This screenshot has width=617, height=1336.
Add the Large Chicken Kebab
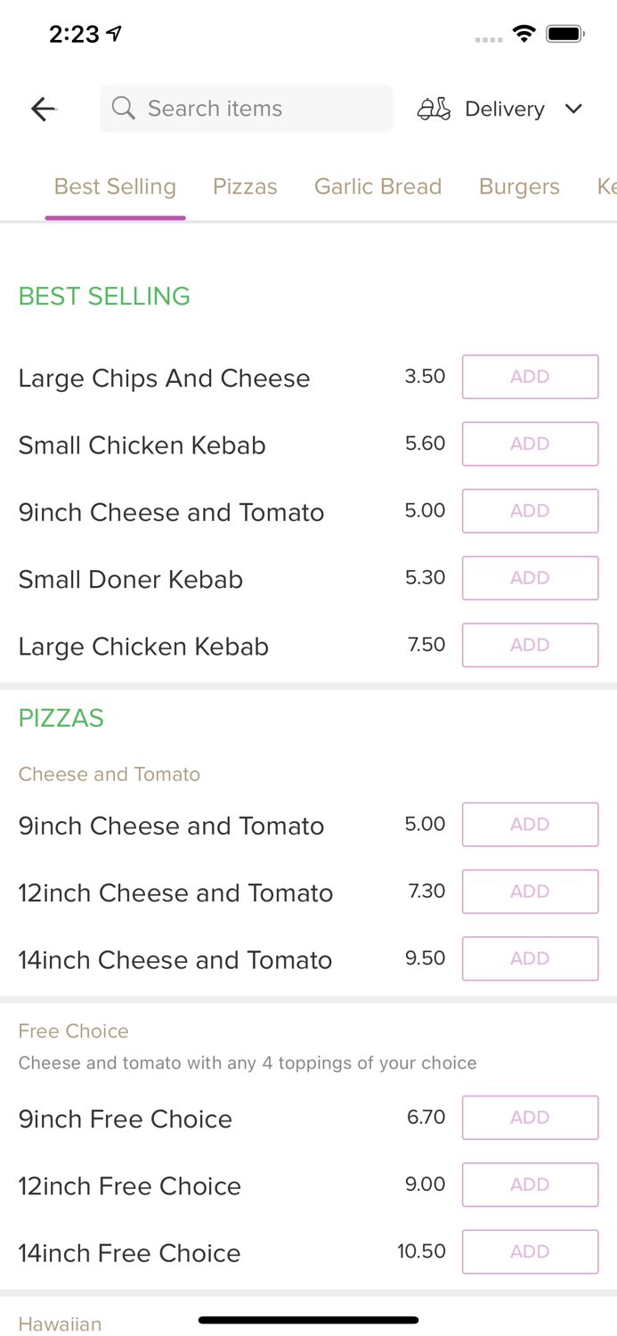point(530,645)
